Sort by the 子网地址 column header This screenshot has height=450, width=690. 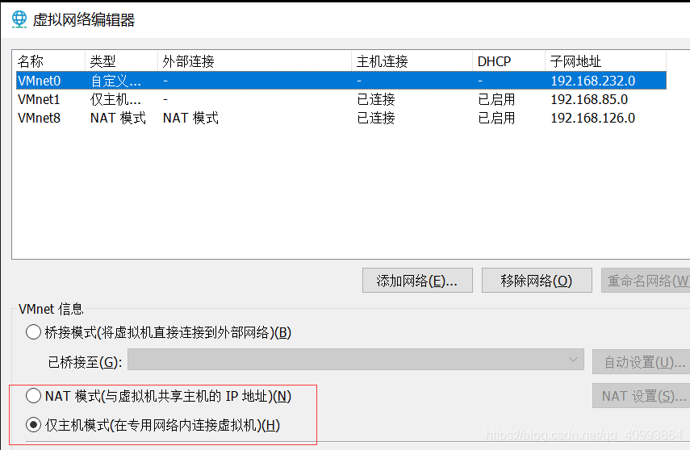[605, 61]
